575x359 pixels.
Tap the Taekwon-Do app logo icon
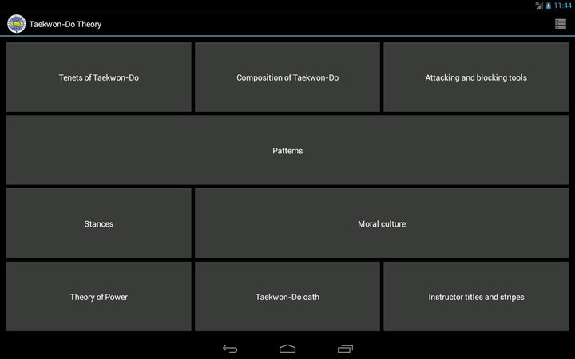point(17,24)
